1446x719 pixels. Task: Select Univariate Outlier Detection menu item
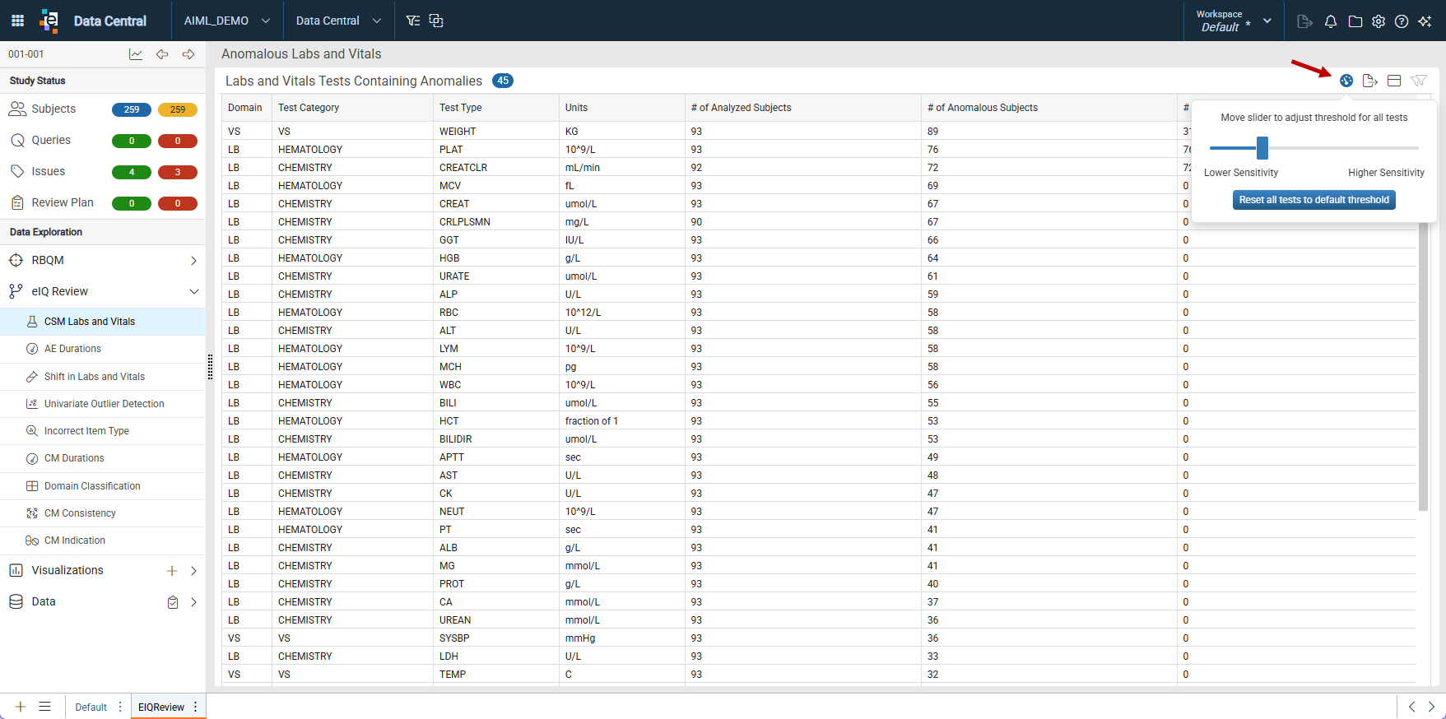104,404
